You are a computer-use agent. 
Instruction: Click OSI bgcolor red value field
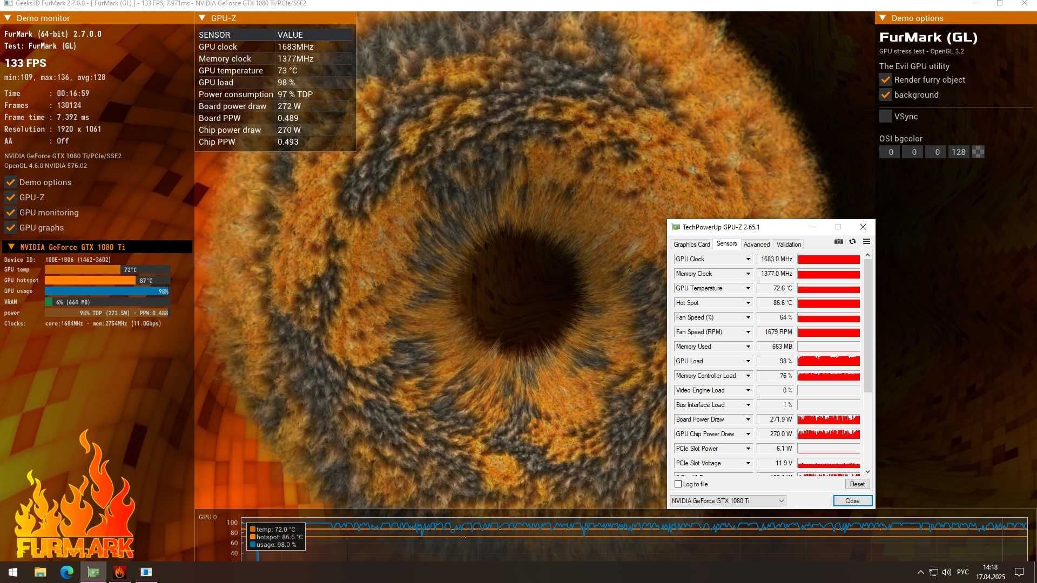[x=890, y=152]
